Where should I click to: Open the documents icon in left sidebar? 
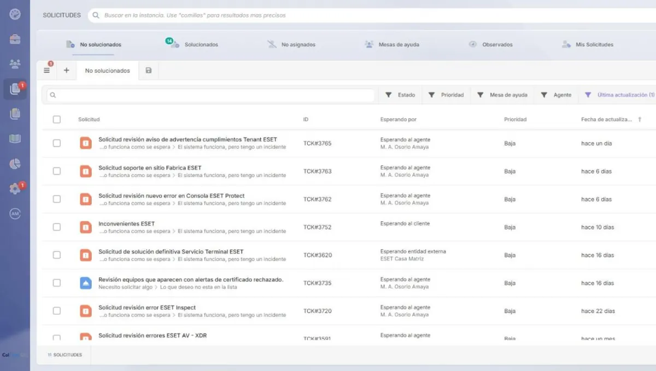point(15,114)
